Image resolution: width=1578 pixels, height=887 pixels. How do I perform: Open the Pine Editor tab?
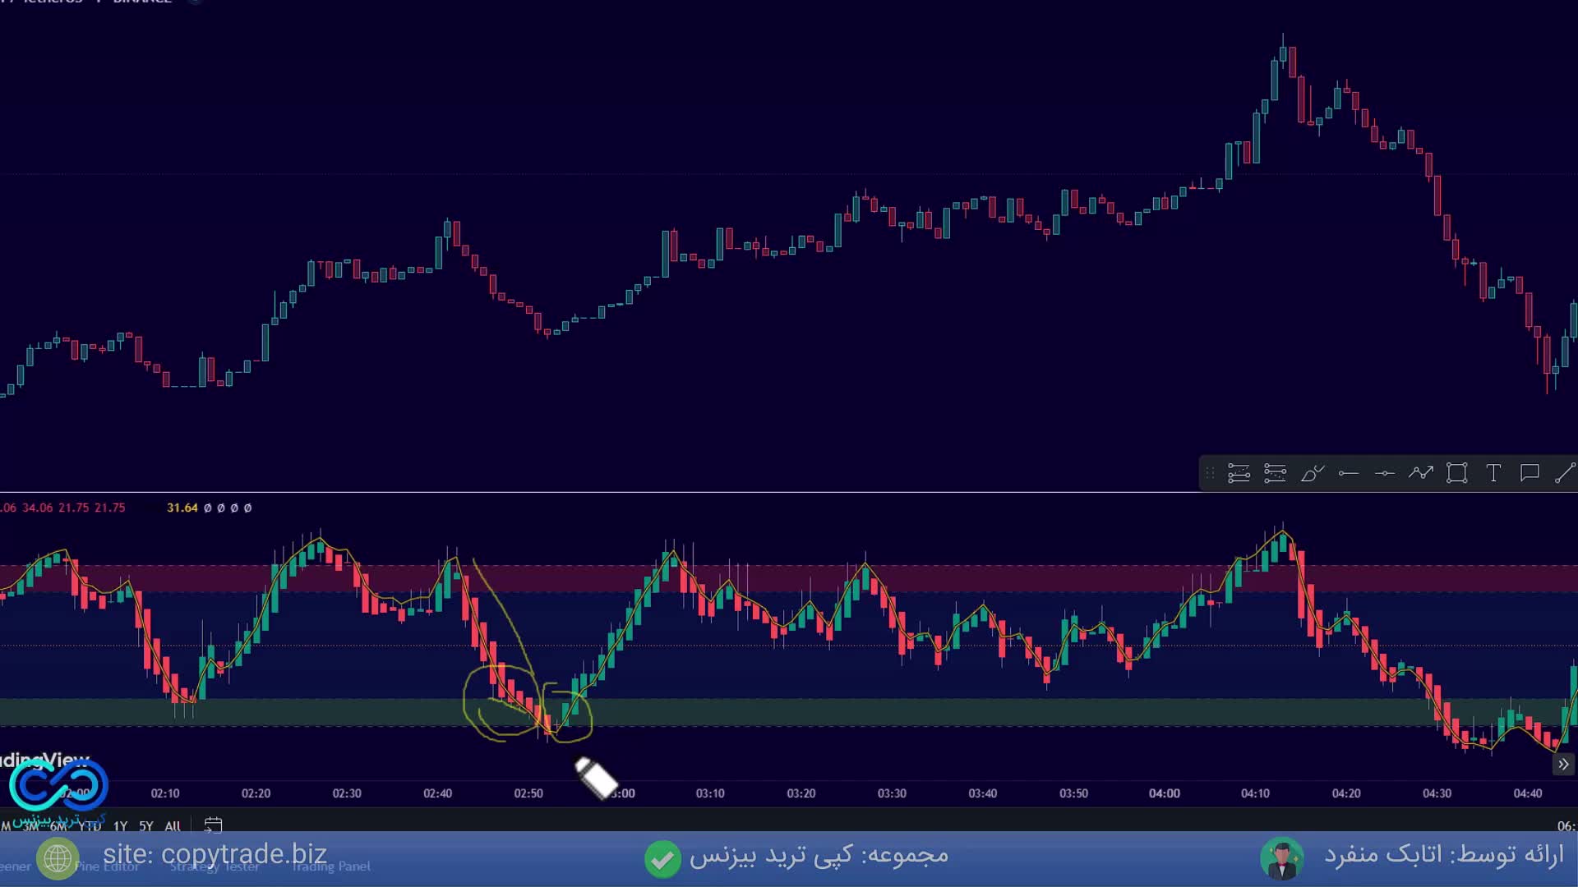tap(107, 866)
